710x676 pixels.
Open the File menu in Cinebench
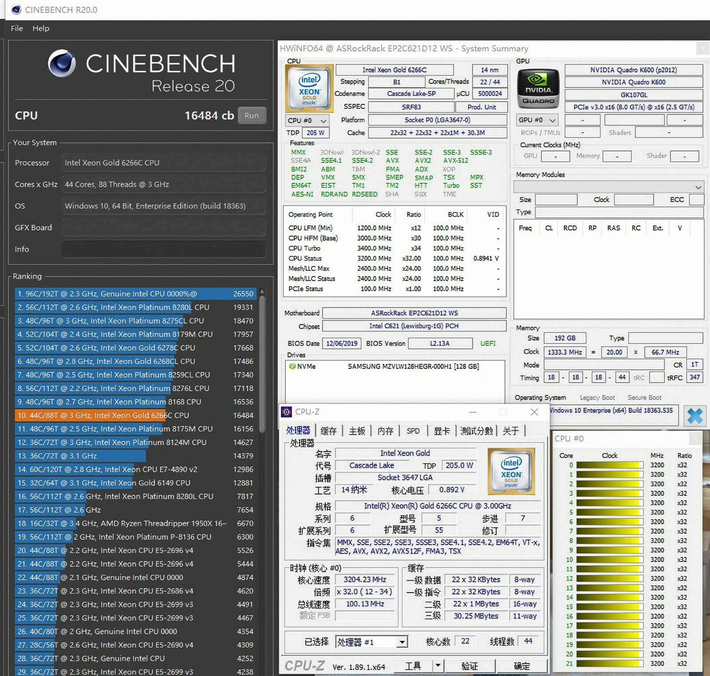(17, 28)
